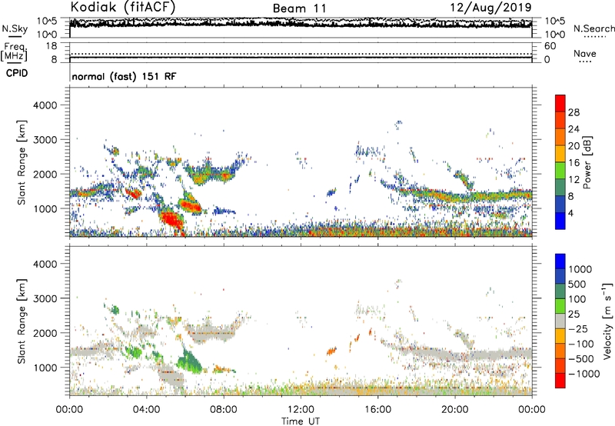The height and width of the screenshot is (426, 615).
Task: Click the 'Slant Range [km]' label of velocity panel
Action: (x=22, y=321)
